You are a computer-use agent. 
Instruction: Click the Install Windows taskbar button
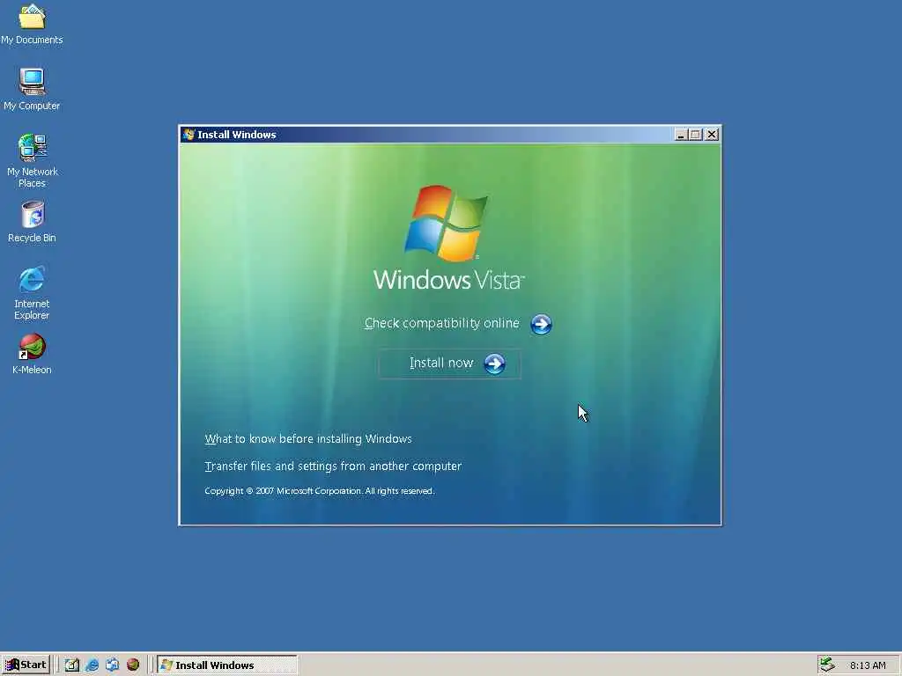click(x=227, y=665)
